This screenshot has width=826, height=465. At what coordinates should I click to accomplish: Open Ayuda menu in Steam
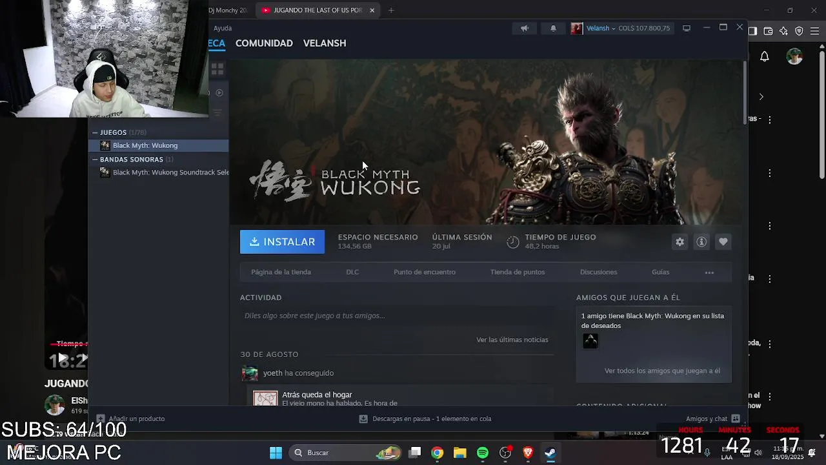pyautogui.click(x=223, y=28)
